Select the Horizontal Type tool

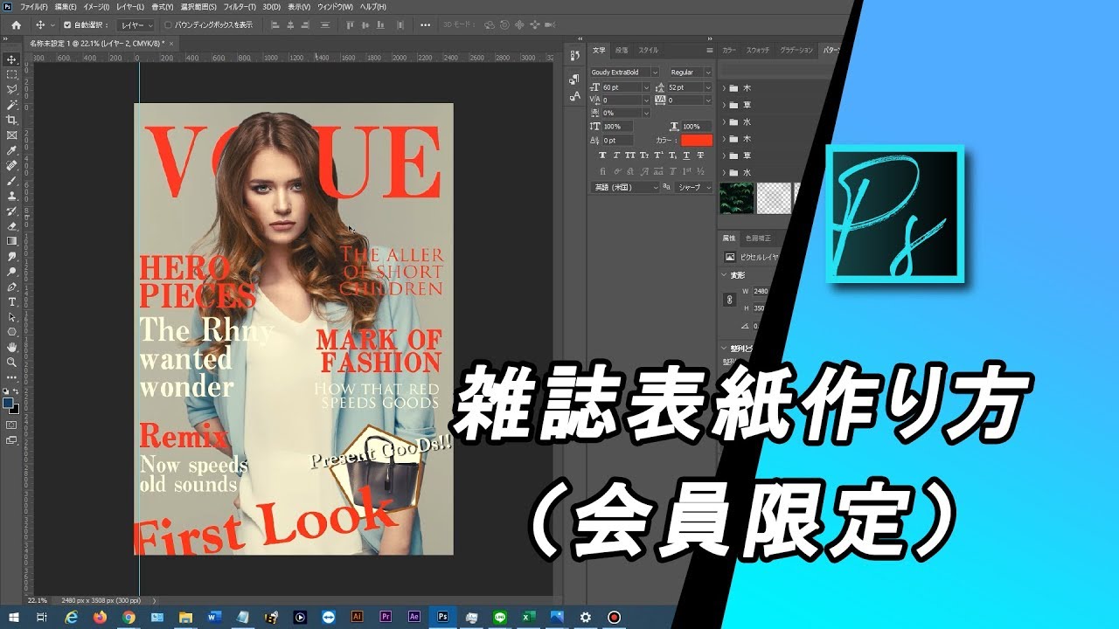pyautogui.click(x=12, y=301)
